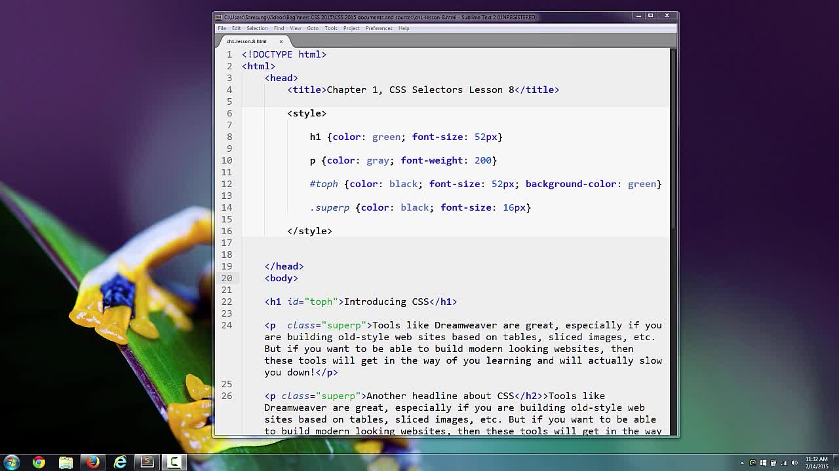The width and height of the screenshot is (839, 471).
Task: Click 'Another headline about CSS' text
Action: (x=440, y=396)
